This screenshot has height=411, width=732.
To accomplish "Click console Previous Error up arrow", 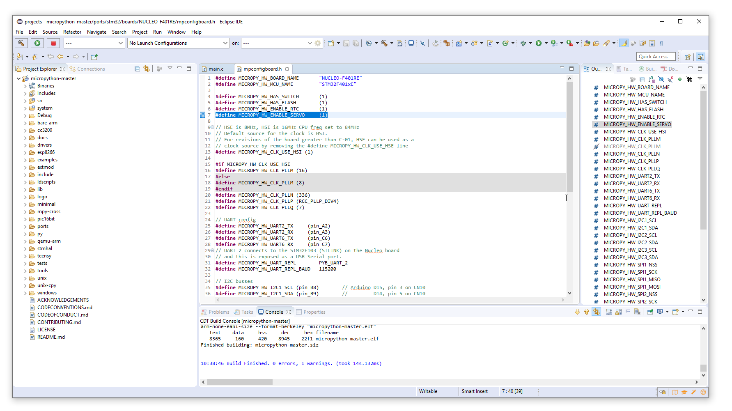I will click(587, 312).
